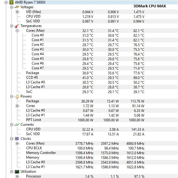Screen dimensions: 178x178
Task: Collapse the Powers section
Action: click(11, 96)
